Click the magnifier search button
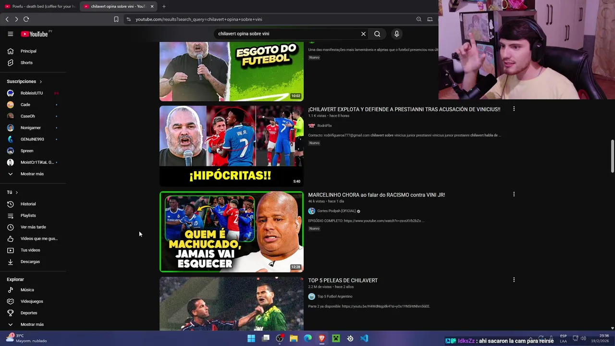The image size is (615, 346). click(377, 34)
